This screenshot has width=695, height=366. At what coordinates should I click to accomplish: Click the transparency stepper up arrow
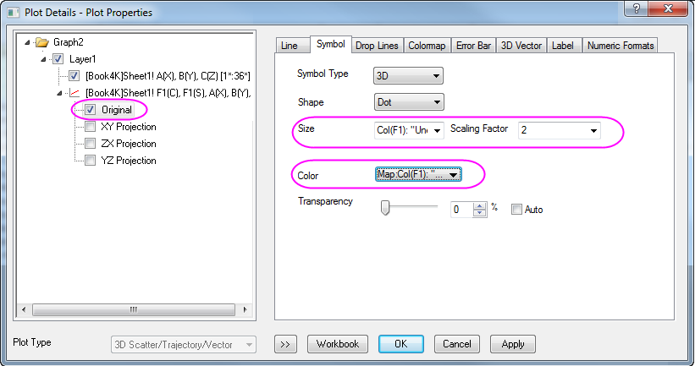[x=479, y=205]
